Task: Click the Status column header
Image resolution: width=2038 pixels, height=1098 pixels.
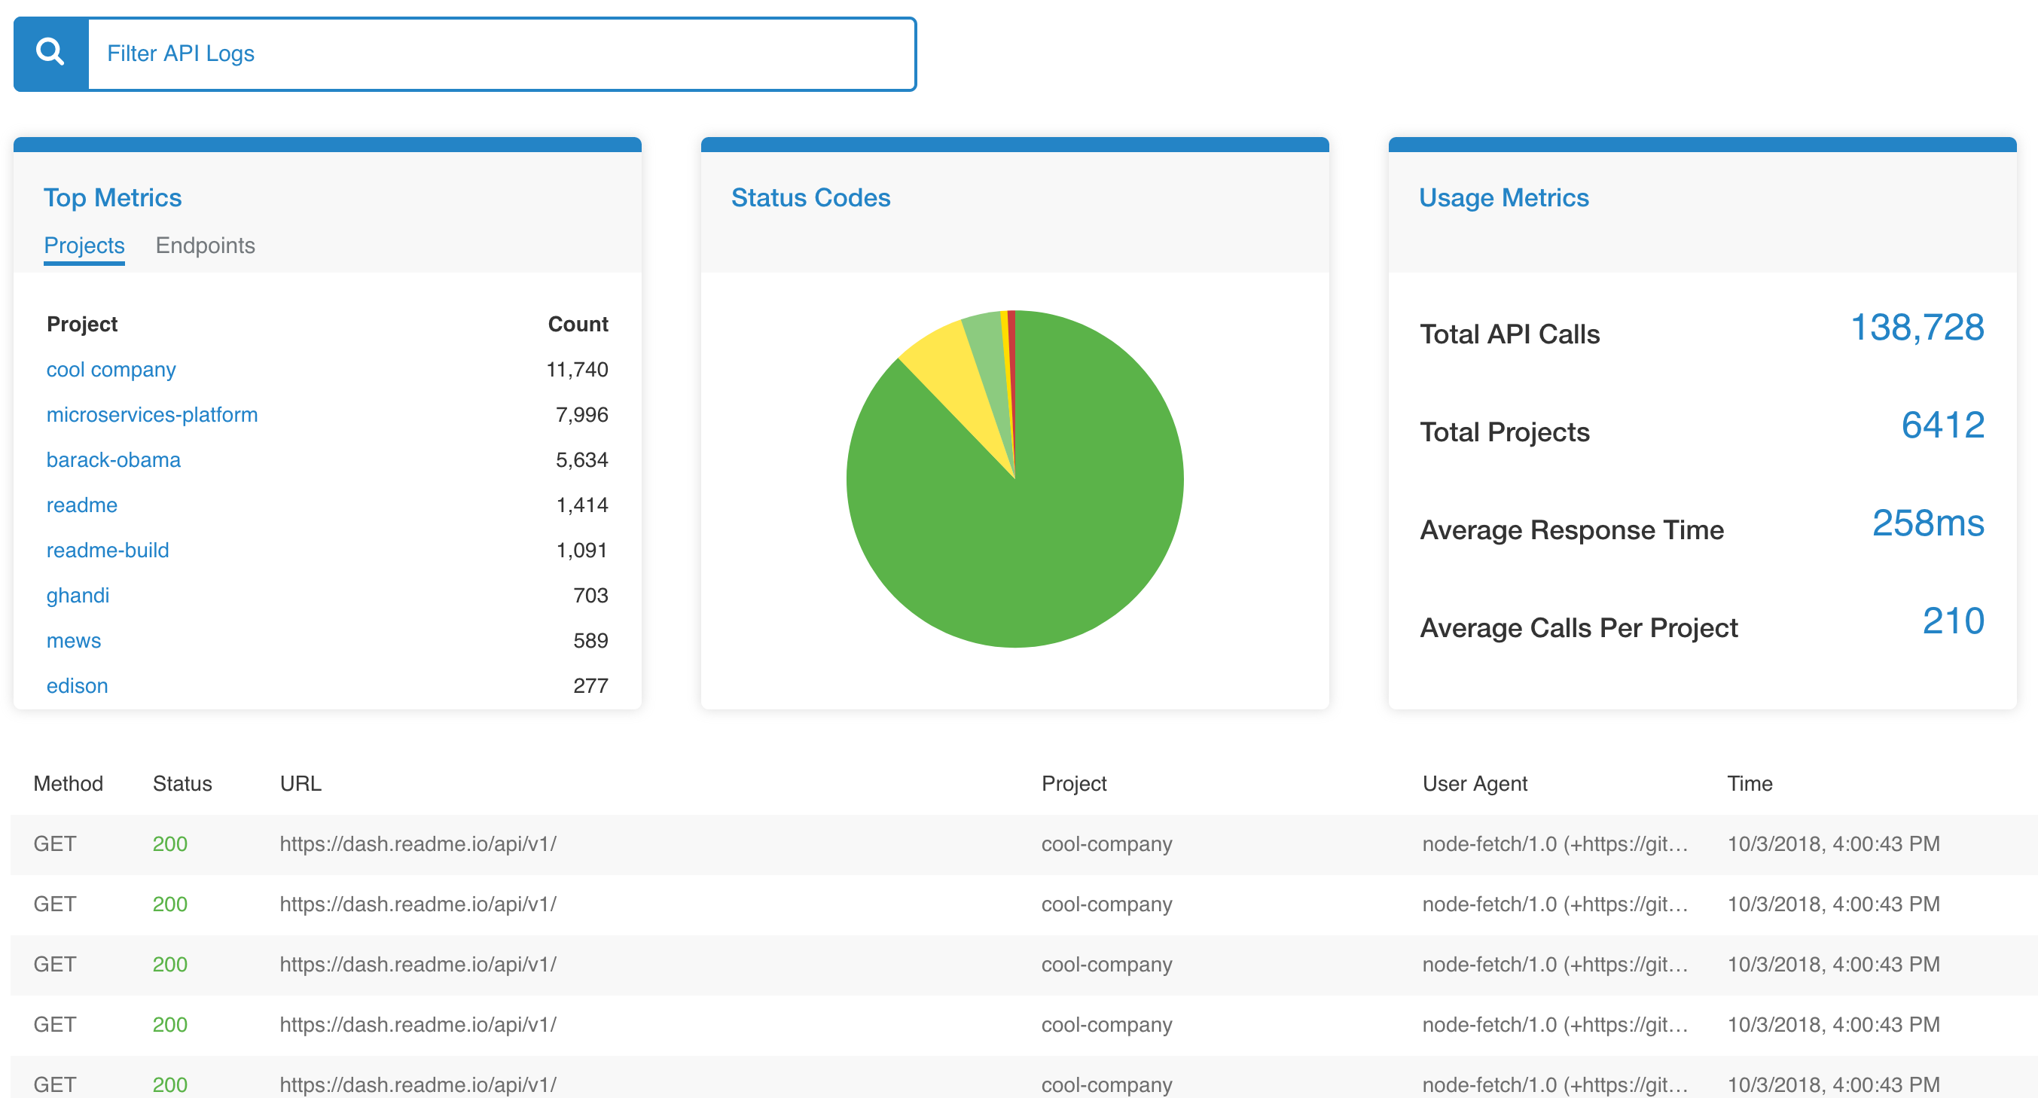Action: [x=182, y=783]
